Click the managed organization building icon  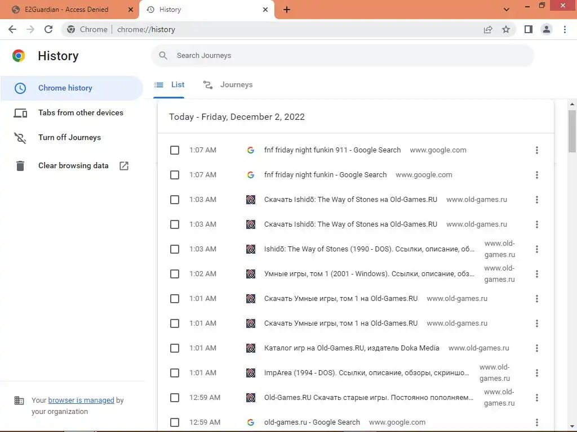pos(19,400)
